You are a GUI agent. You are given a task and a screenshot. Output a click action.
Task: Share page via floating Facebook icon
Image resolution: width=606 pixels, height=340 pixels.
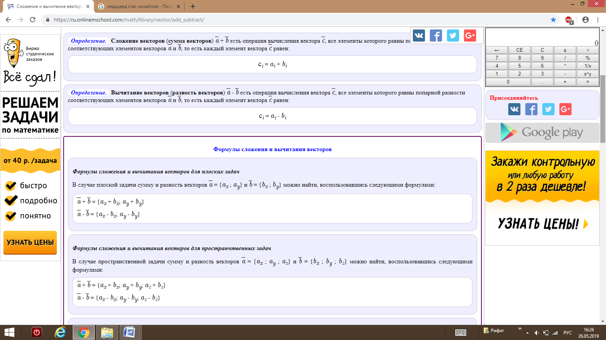(x=436, y=36)
